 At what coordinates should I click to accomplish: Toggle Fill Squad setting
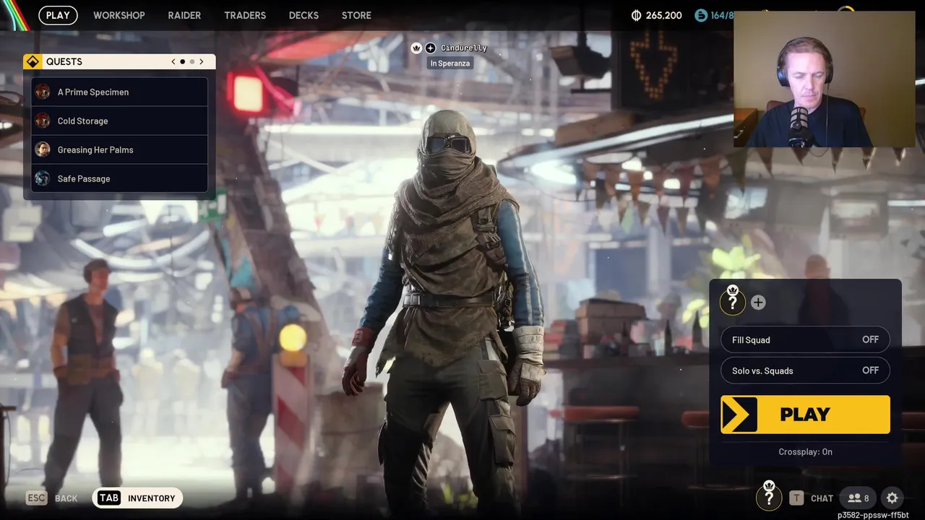pos(805,339)
